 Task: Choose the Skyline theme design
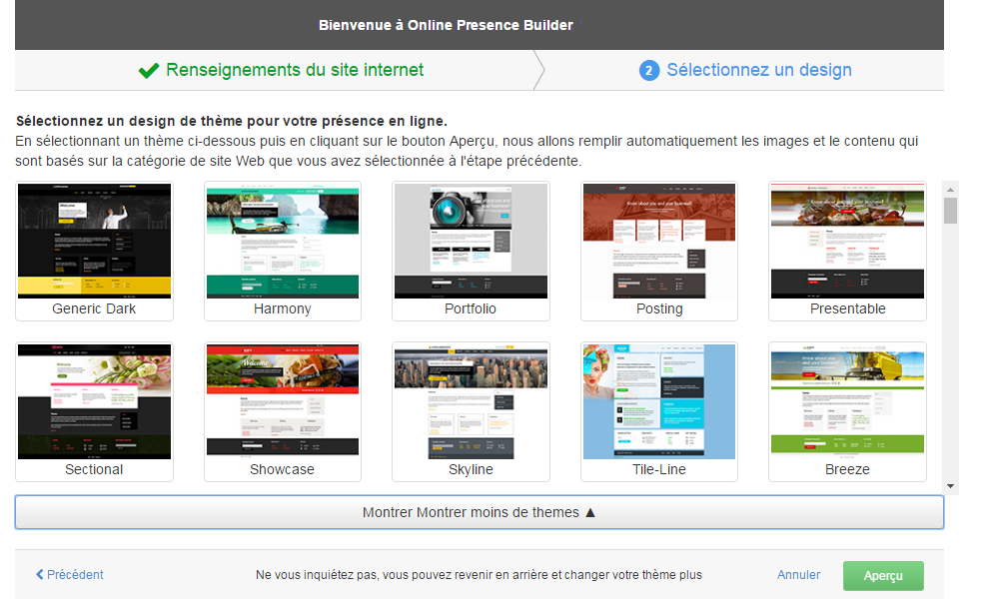471,401
